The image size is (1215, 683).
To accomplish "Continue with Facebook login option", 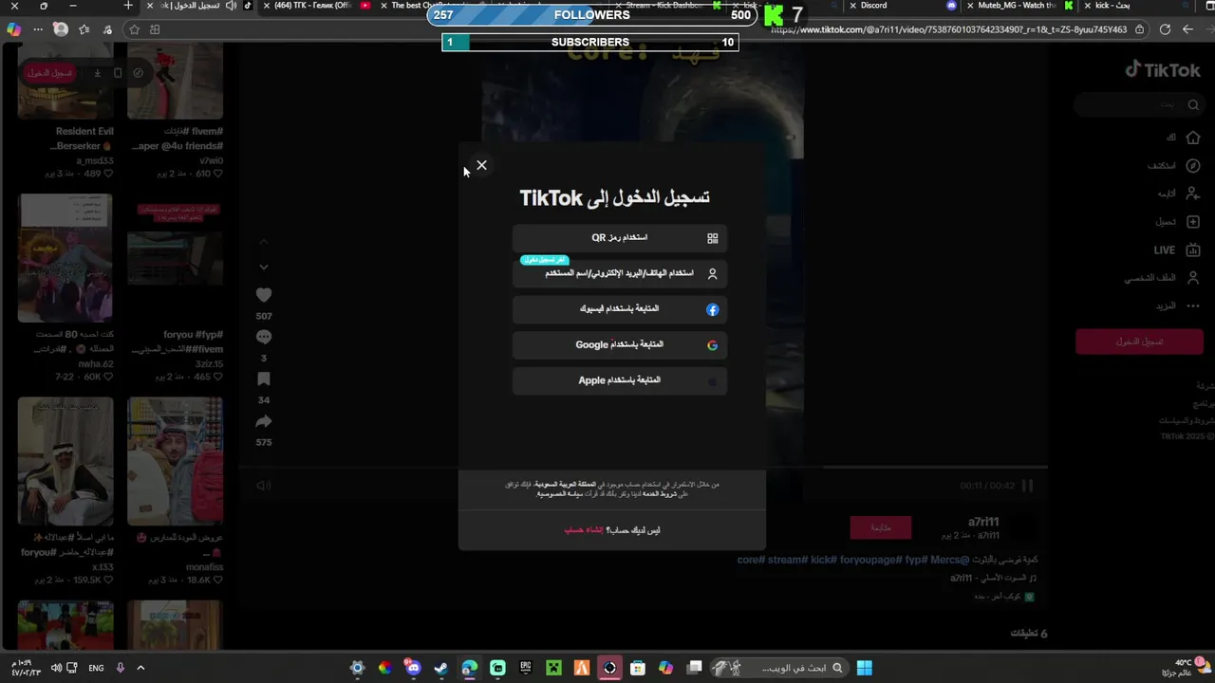I will [620, 309].
